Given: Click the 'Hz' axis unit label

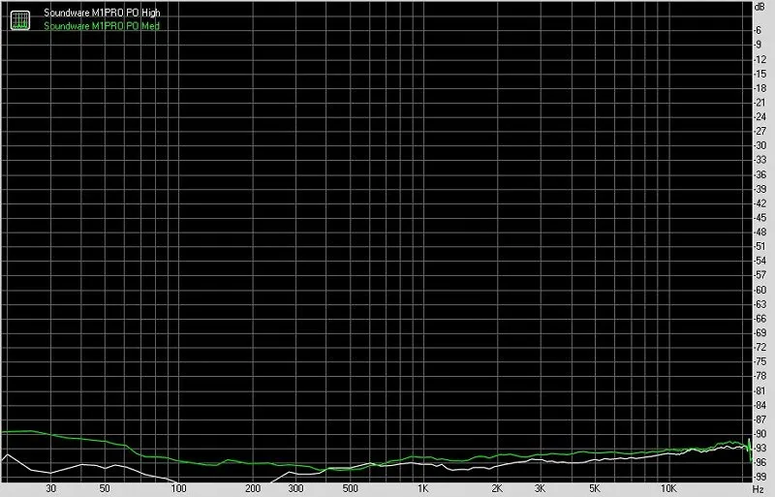Looking at the screenshot, I should coord(759,489).
